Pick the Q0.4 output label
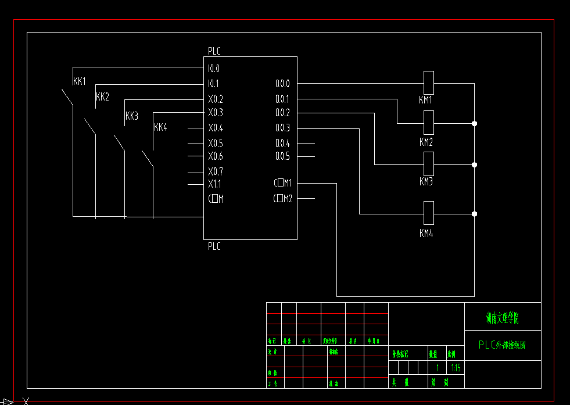This screenshot has height=405, width=570. pos(282,143)
